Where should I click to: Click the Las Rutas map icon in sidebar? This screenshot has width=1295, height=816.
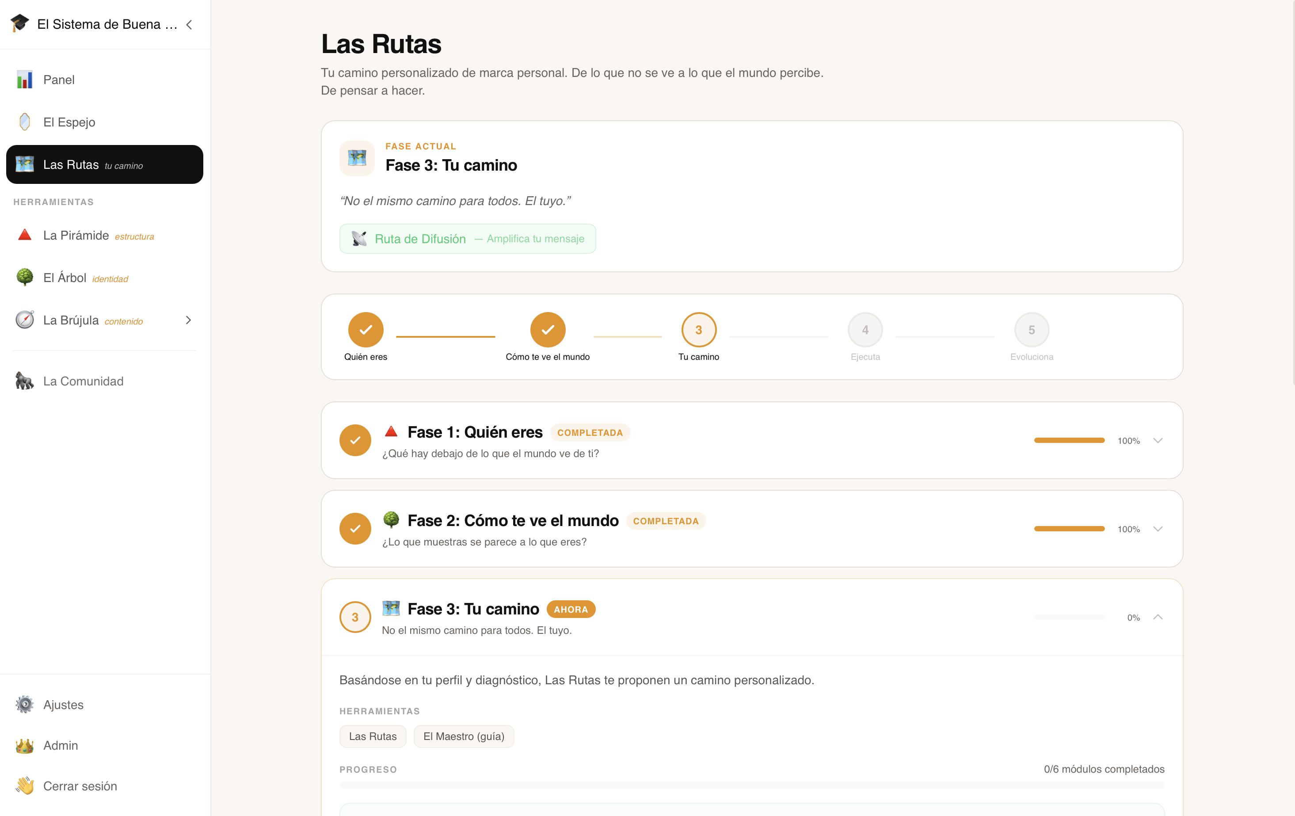tap(25, 164)
